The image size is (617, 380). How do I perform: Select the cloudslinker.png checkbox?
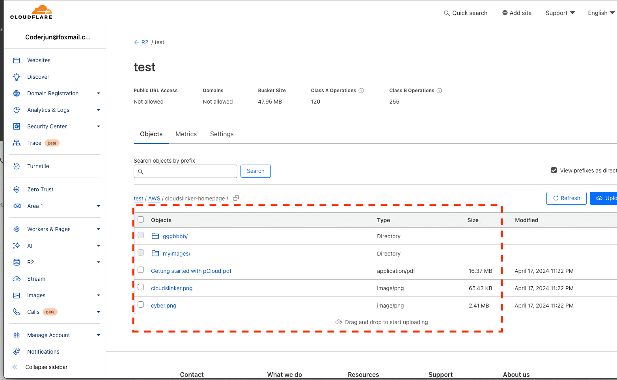141,287
